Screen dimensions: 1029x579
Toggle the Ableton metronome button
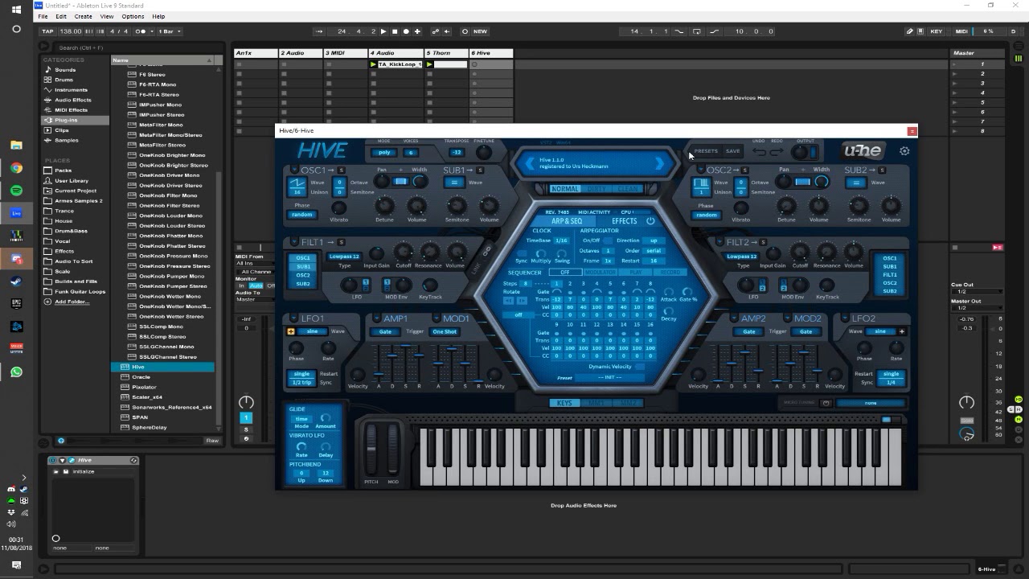coord(141,31)
